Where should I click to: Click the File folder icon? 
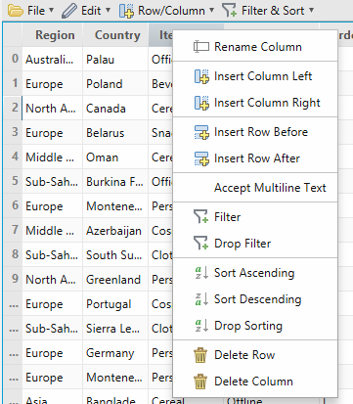(x=16, y=11)
